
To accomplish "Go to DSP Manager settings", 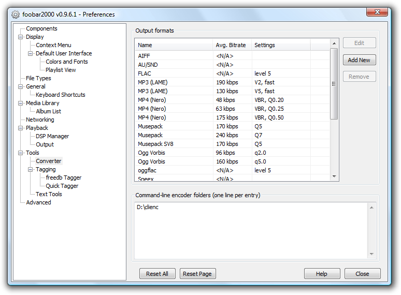I will (x=52, y=137).
